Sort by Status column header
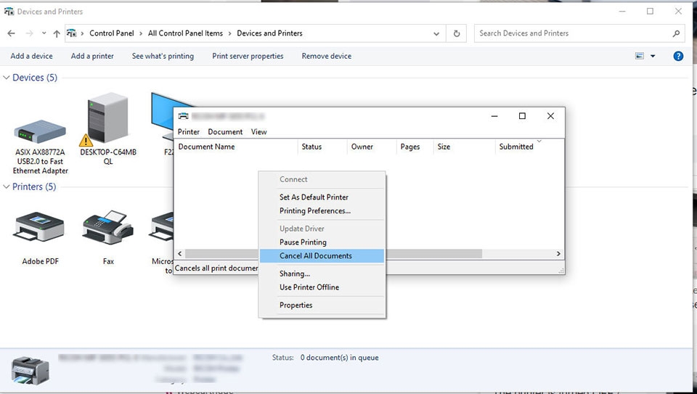 point(322,147)
